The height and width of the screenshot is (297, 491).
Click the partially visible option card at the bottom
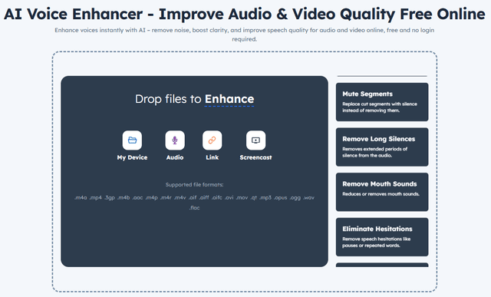382,265
